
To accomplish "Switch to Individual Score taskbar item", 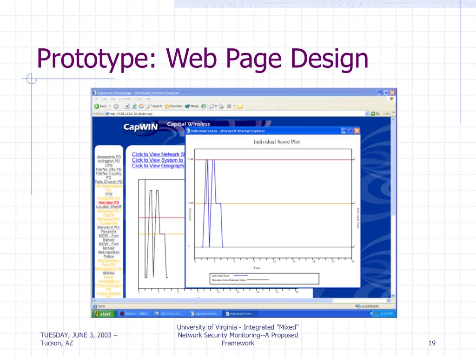I will coord(240,314).
